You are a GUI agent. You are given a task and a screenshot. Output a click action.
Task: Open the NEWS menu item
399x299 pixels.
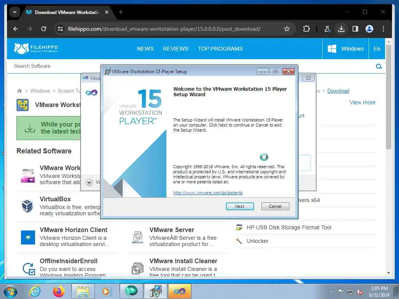tap(145, 49)
